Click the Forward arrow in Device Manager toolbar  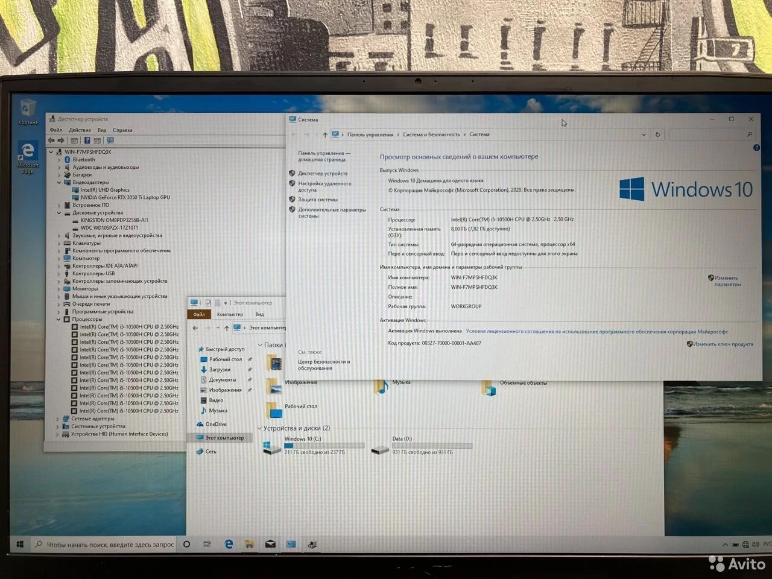click(61, 141)
